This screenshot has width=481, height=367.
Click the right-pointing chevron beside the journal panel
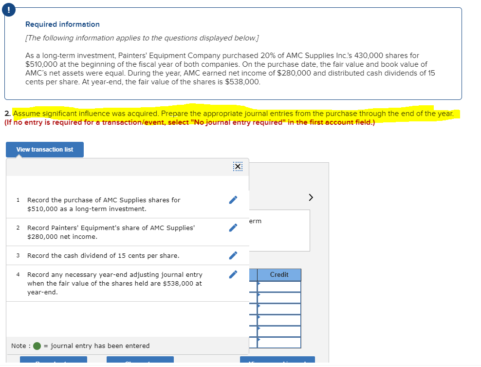(311, 197)
